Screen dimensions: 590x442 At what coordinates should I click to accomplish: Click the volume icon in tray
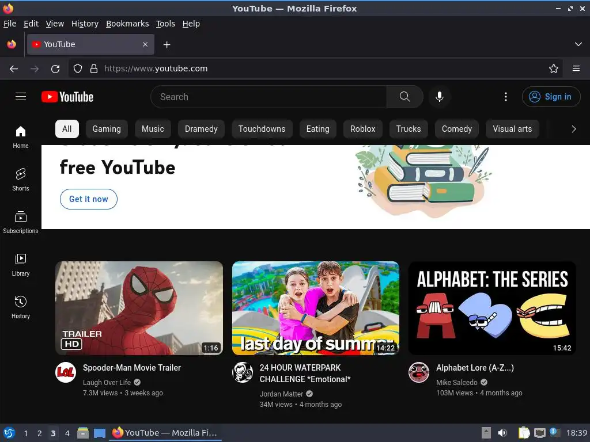[x=502, y=433]
